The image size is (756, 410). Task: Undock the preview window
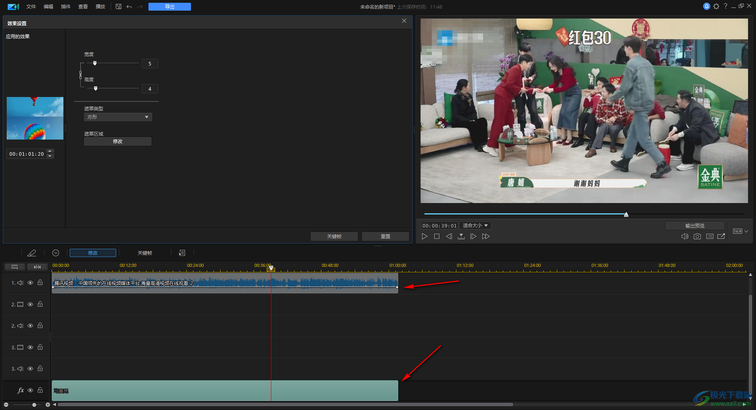tap(721, 237)
